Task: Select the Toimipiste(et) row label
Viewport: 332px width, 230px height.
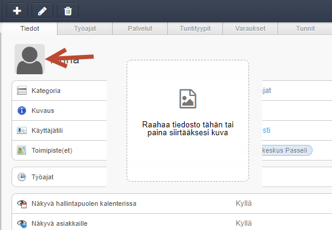Action: (52, 150)
